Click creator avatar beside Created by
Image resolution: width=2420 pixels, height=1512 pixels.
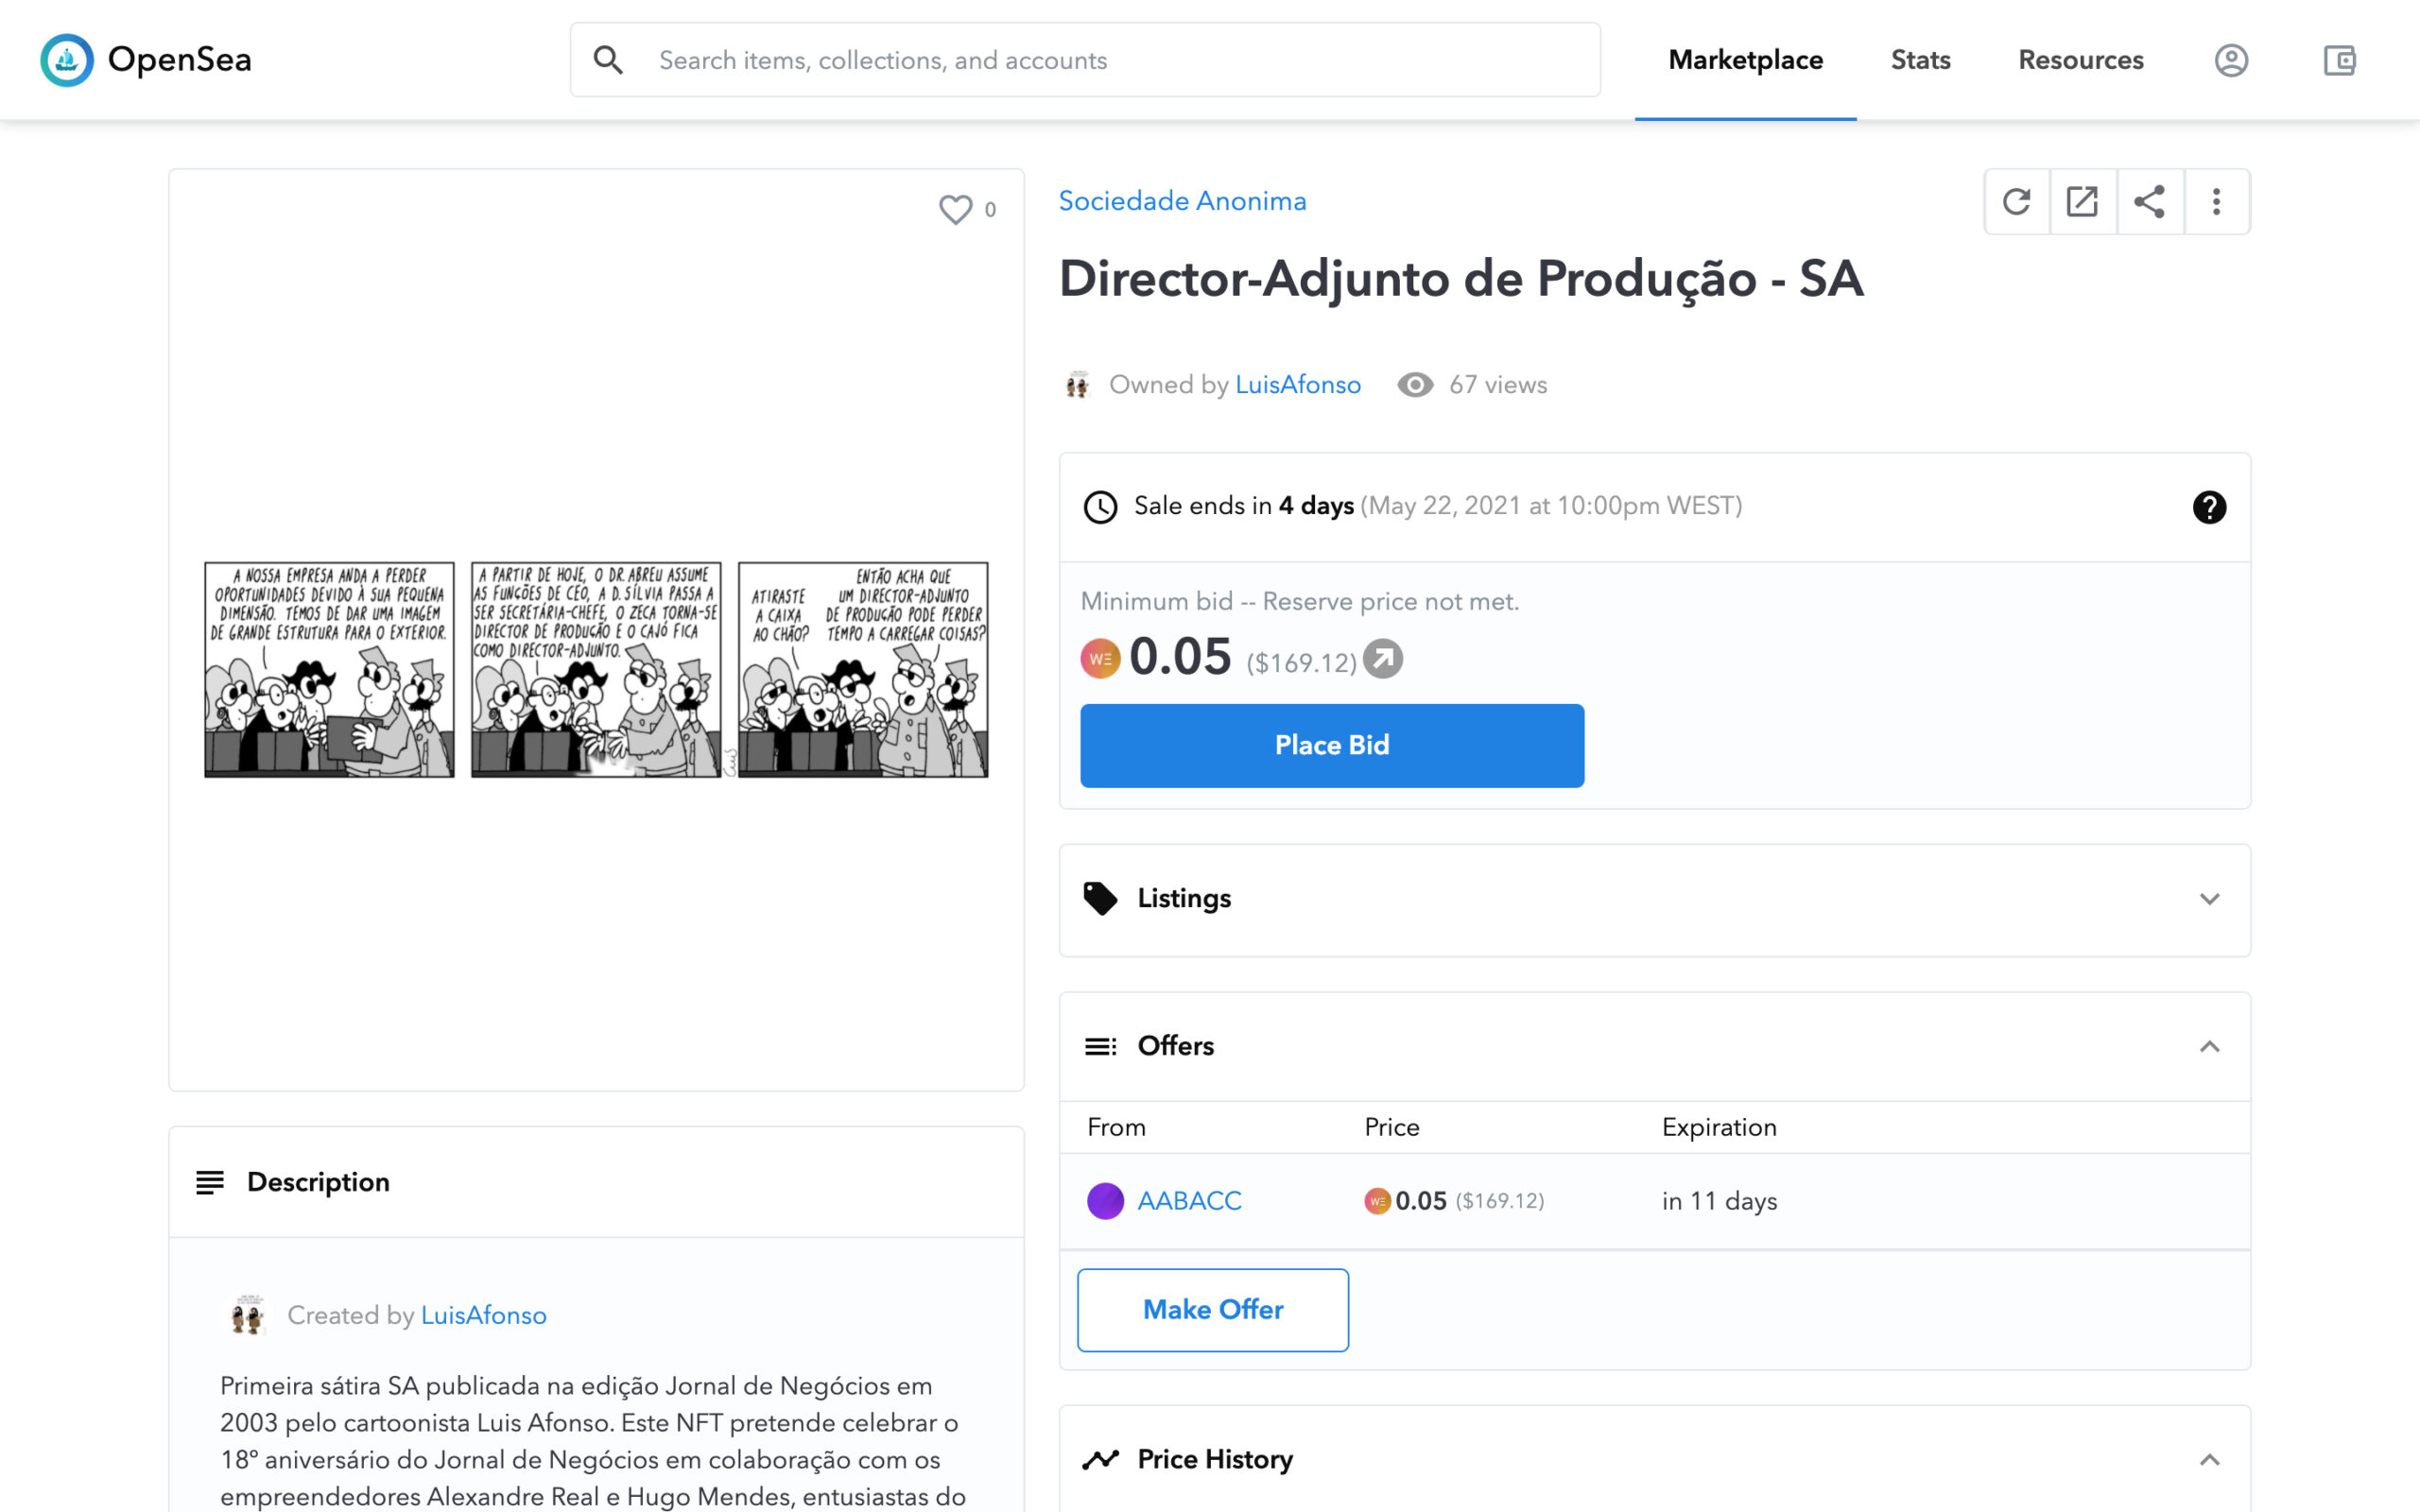coord(246,1315)
